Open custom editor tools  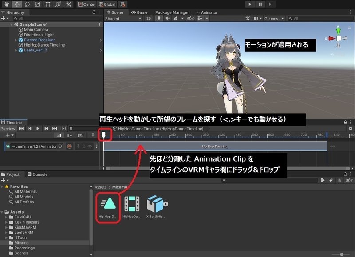(68, 4)
